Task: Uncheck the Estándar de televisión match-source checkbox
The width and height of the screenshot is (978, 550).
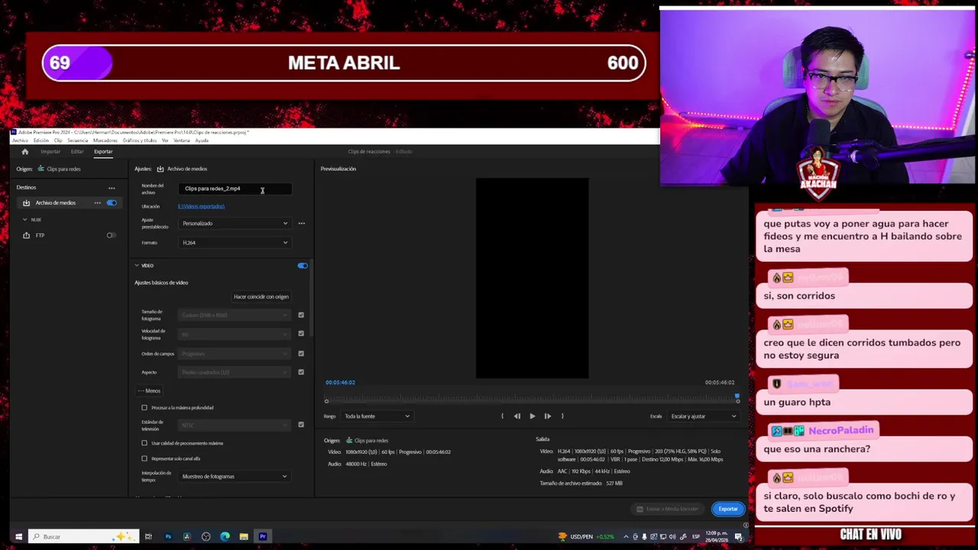Action: pos(301,425)
